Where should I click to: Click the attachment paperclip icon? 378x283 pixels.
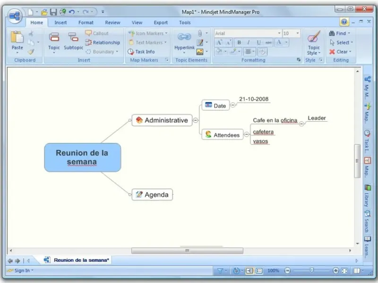(200, 33)
